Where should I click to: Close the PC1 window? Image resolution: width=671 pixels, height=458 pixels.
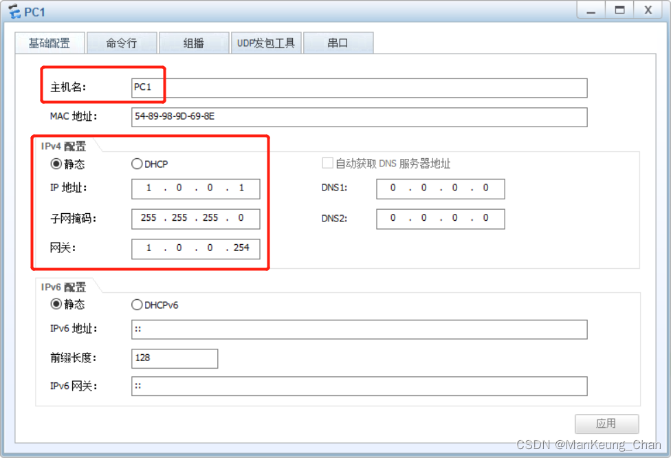[x=648, y=10]
